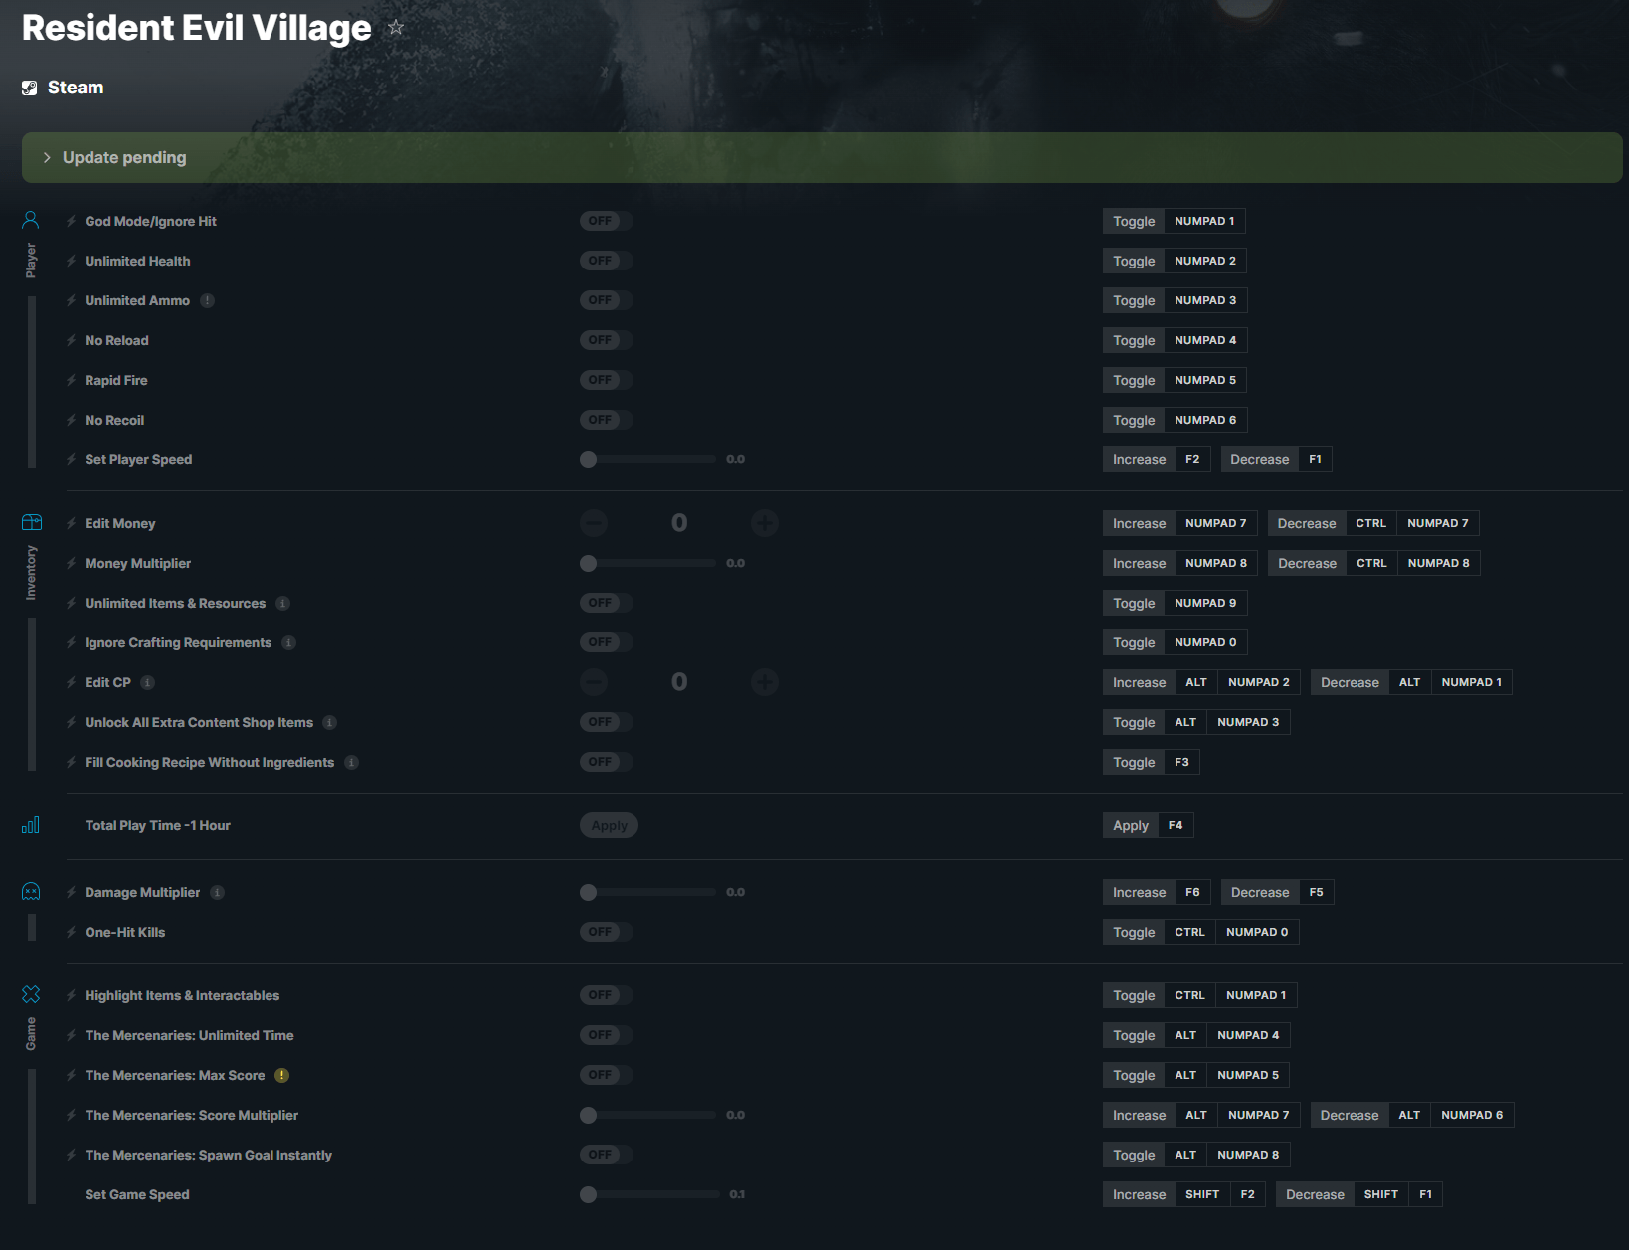Select the Inventory category icon
This screenshot has width=1629, height=1250.
point(31,522)
